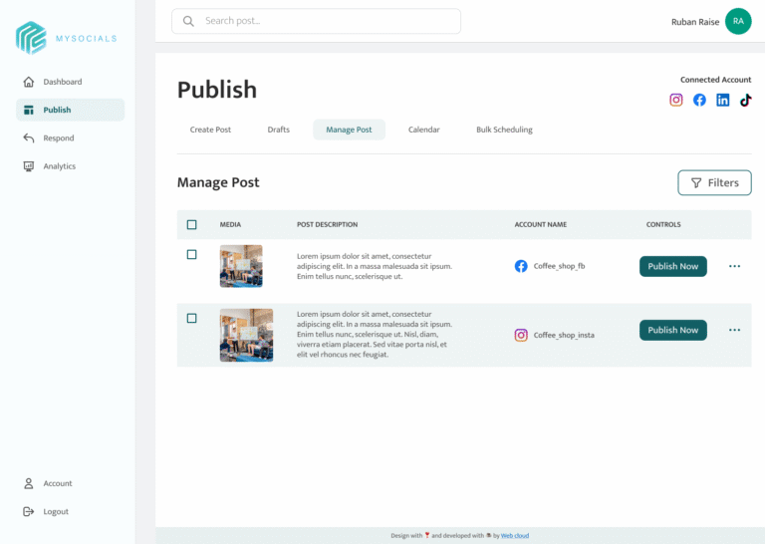Image resolution: width=765 pixels, height=544 pixels.
Task: Open the RA user avatar
Action: click(x=738, y=21)
